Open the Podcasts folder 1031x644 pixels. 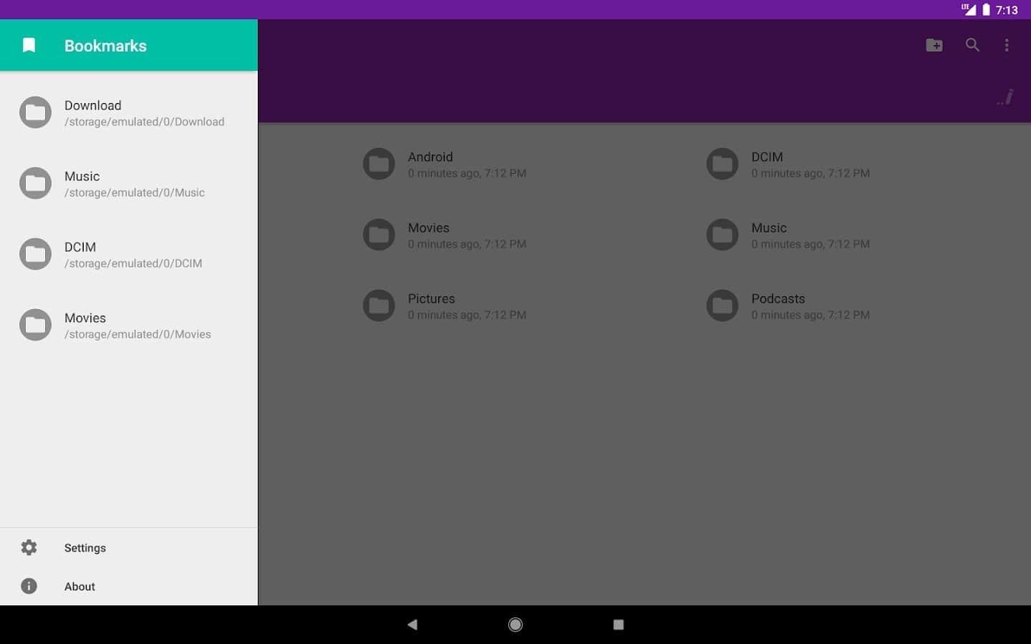(x=778, y=306)
